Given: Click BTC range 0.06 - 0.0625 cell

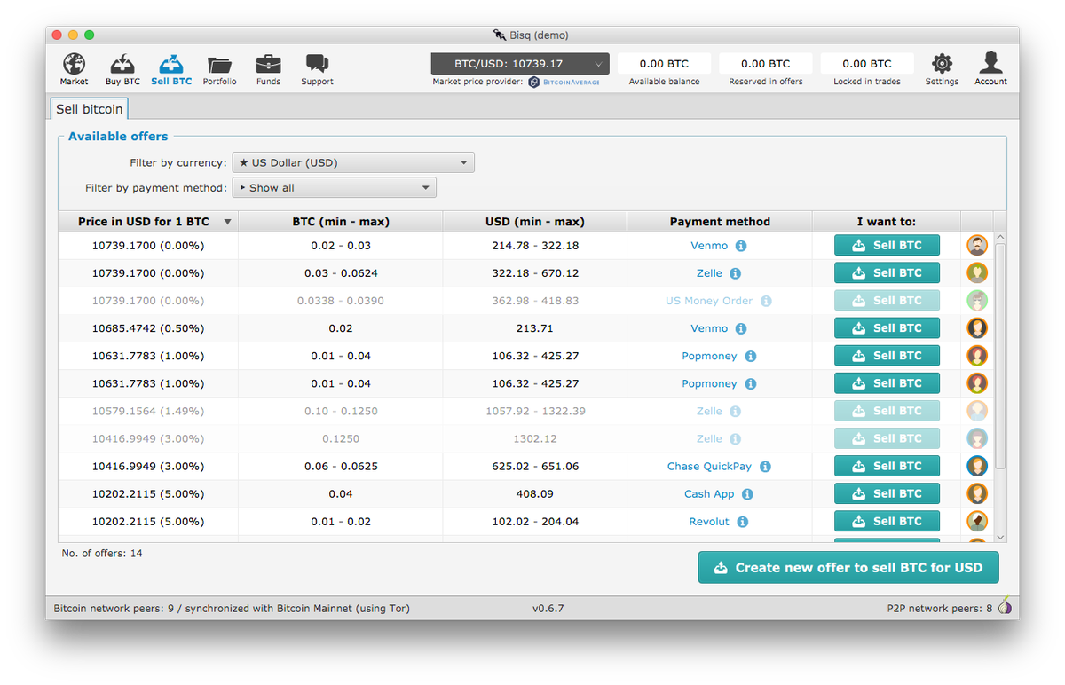Looking at the screenshot, I should [341, 467].
